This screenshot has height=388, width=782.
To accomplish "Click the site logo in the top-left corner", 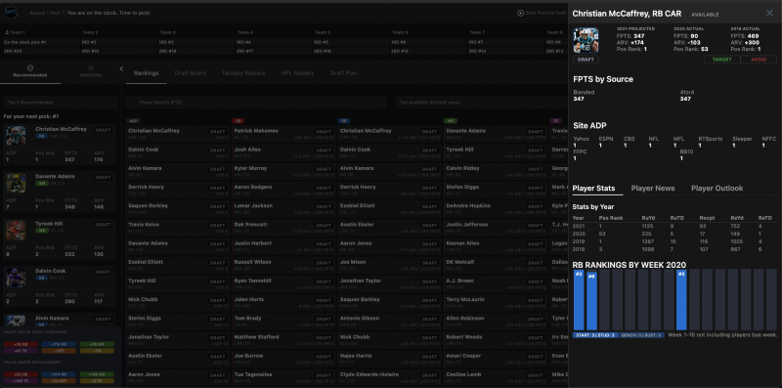I will click(x=12, y=13).
